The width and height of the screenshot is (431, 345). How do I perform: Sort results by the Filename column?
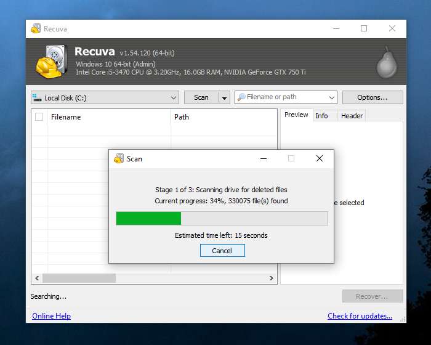pos(109,117)
